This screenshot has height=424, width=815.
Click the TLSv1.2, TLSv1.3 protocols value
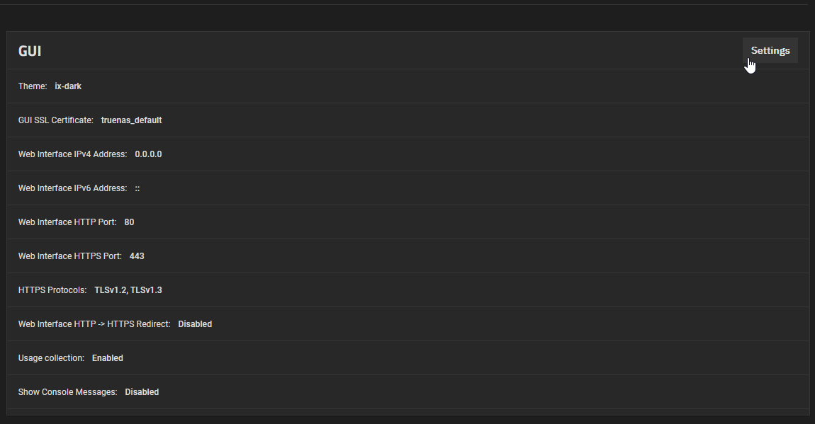[x=128, y=290]
